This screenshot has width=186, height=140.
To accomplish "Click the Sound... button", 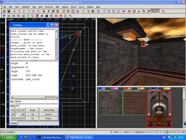I will pyautogui.click(x=49, y=114).
